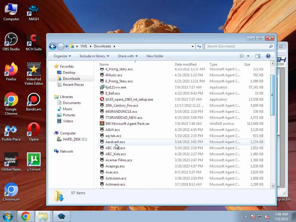This screenshot has width=296, height=222.
Task: Open Global News desktop shortcut
Action: [x=11, y=162]
